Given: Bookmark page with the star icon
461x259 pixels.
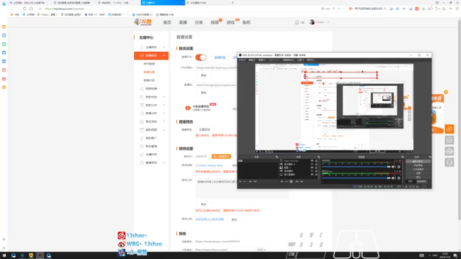Looking at the screenshot, I should click(x=40, y=9).
